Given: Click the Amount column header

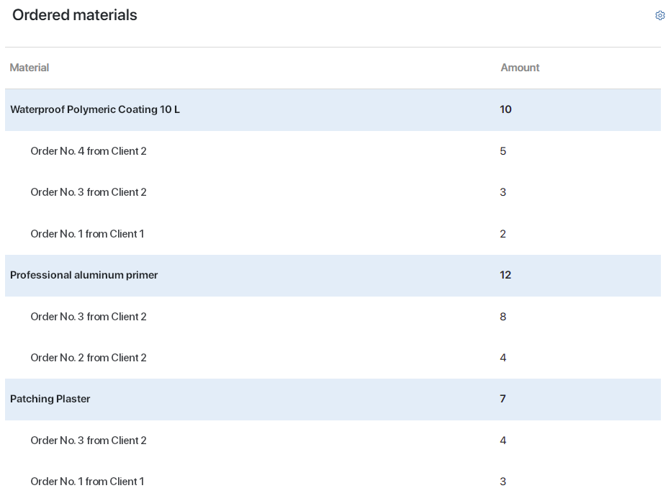Looking at the screenshot, I should coord(520,68).
